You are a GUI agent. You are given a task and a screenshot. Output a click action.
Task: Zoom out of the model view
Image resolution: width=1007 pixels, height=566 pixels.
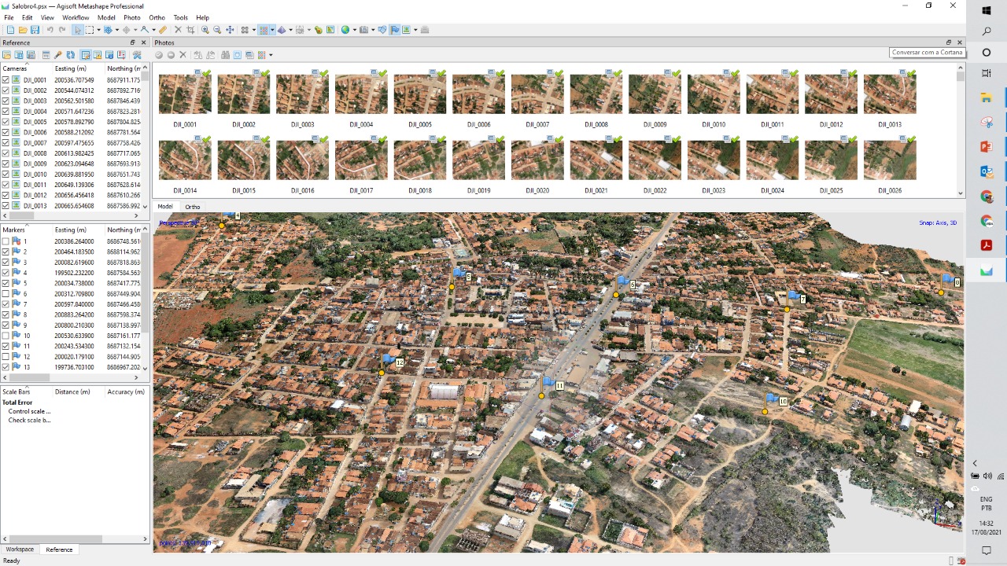pyautogui.click(x=217, y=30)
